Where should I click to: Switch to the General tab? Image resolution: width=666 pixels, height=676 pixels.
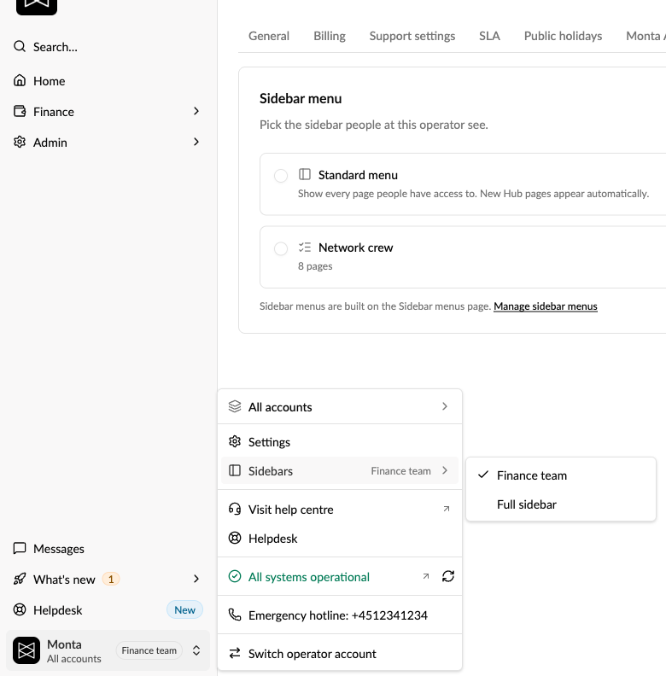click(269, 36)
